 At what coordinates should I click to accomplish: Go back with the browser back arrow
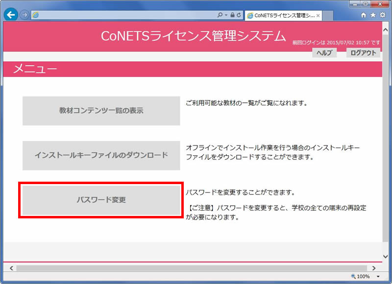click(11, 15)
